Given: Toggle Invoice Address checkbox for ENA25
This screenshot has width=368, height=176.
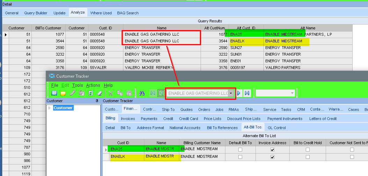Looking at the screenshot, I should tap(272, 150).
